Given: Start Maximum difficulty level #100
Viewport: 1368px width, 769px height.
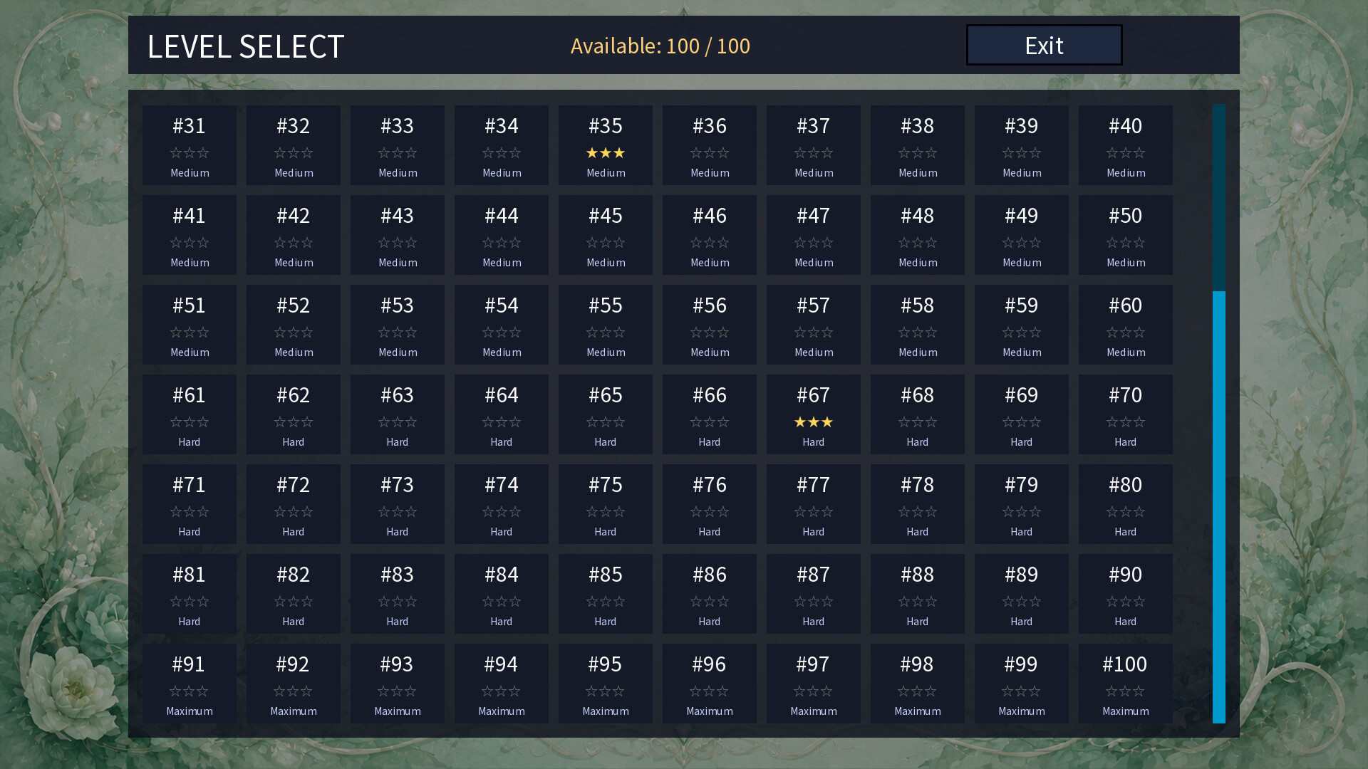Looking at the screenshot, I should (x=1126, y=684).
